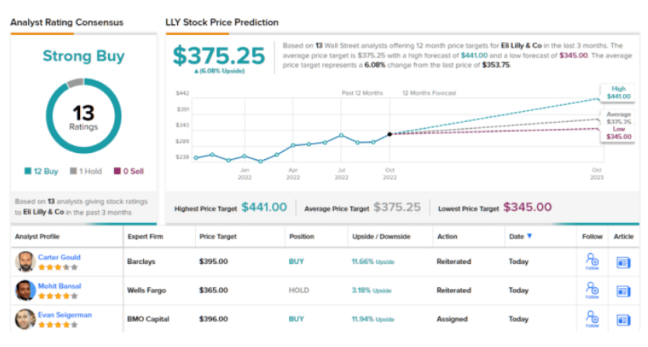Viewport: 648px width, 347px height.
Task: Click the 1 Hold legend swatch
Action: pos(73,170)
